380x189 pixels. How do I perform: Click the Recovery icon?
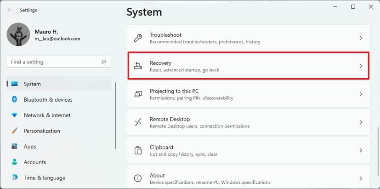138,66
